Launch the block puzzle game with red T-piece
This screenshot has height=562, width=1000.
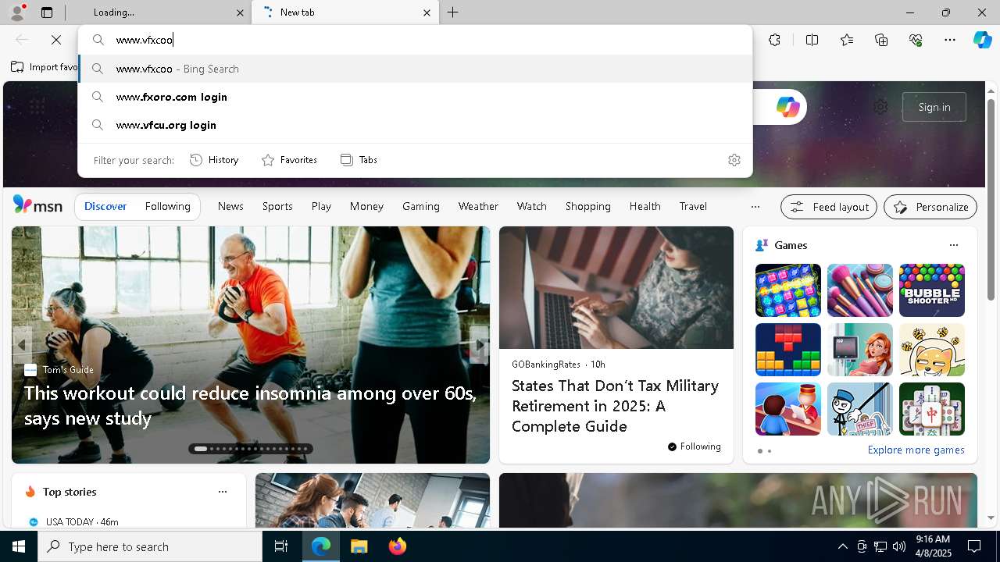pyautogui.click(x=788, y=350)
